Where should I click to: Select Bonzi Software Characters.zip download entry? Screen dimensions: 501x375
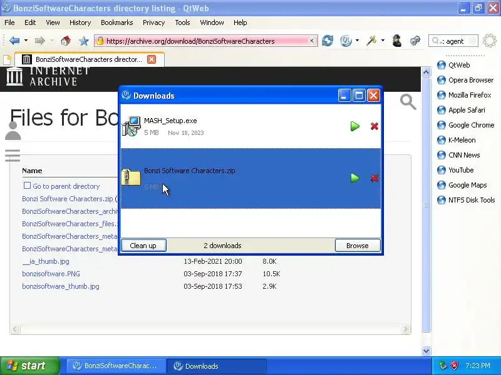251,178
